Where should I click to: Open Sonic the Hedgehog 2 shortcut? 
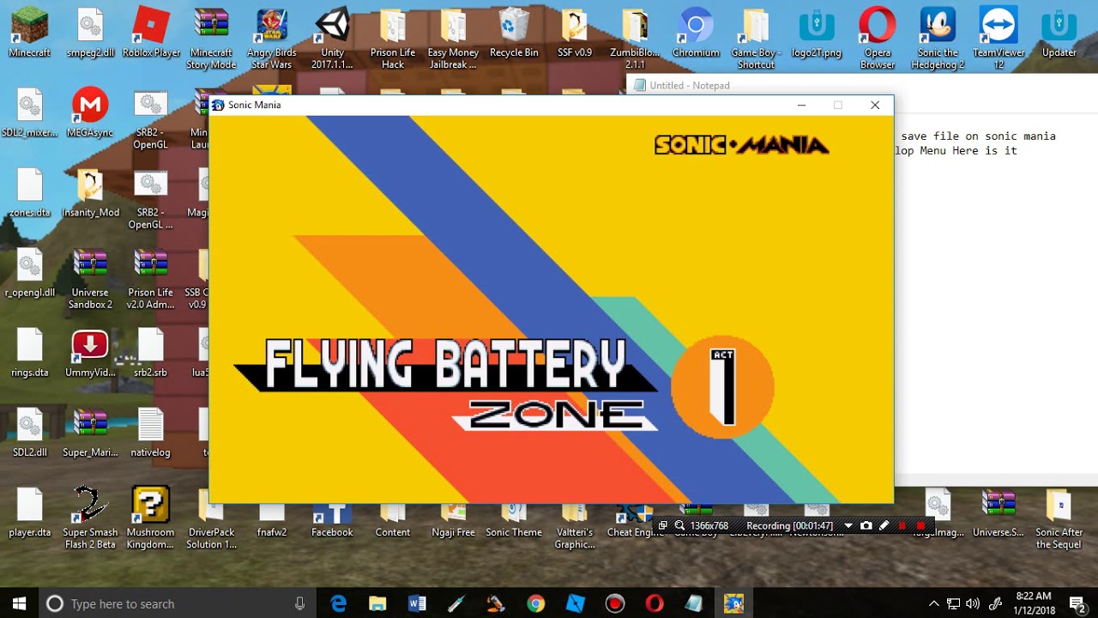tap(938, 39)
